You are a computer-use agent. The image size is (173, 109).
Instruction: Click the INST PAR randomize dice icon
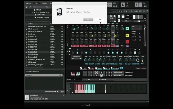112,68
